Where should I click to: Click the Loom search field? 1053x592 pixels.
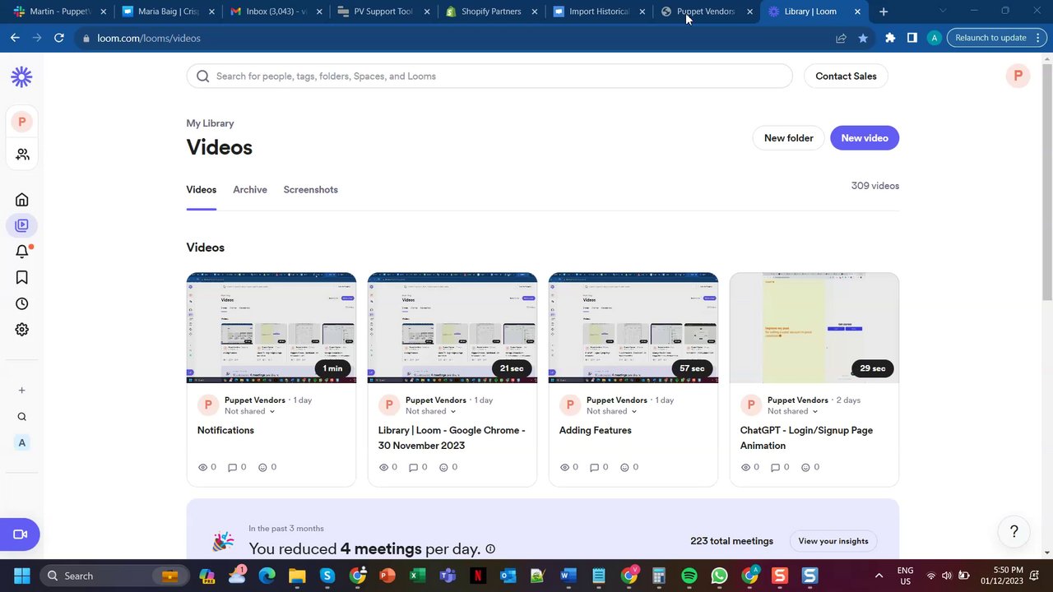[489, 76]
